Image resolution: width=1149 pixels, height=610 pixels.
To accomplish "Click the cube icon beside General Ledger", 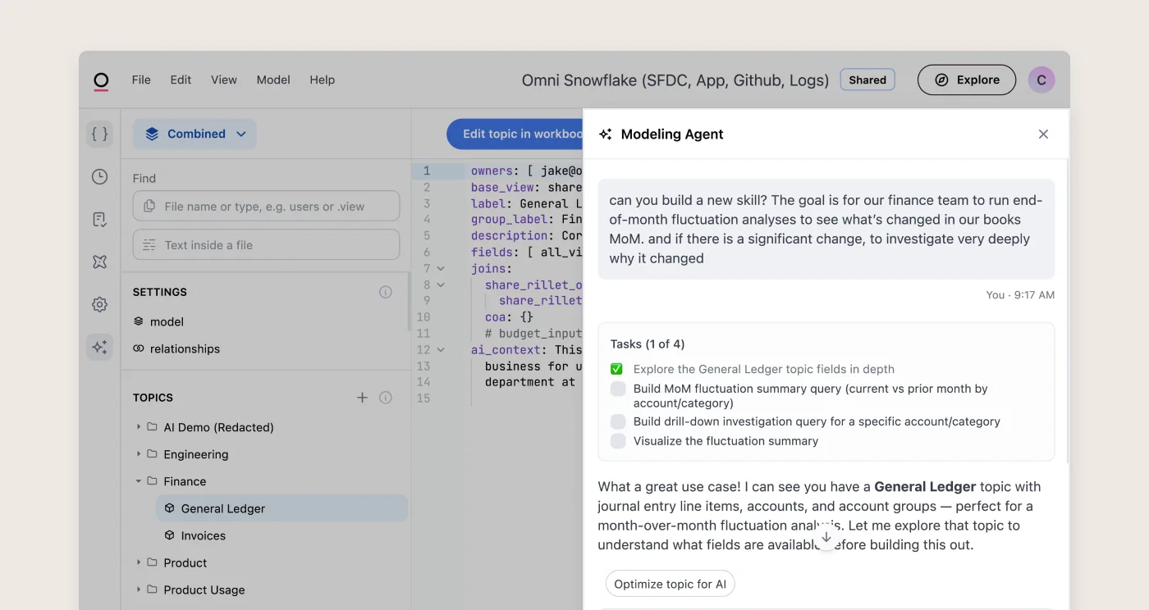I will click(169, 508).
